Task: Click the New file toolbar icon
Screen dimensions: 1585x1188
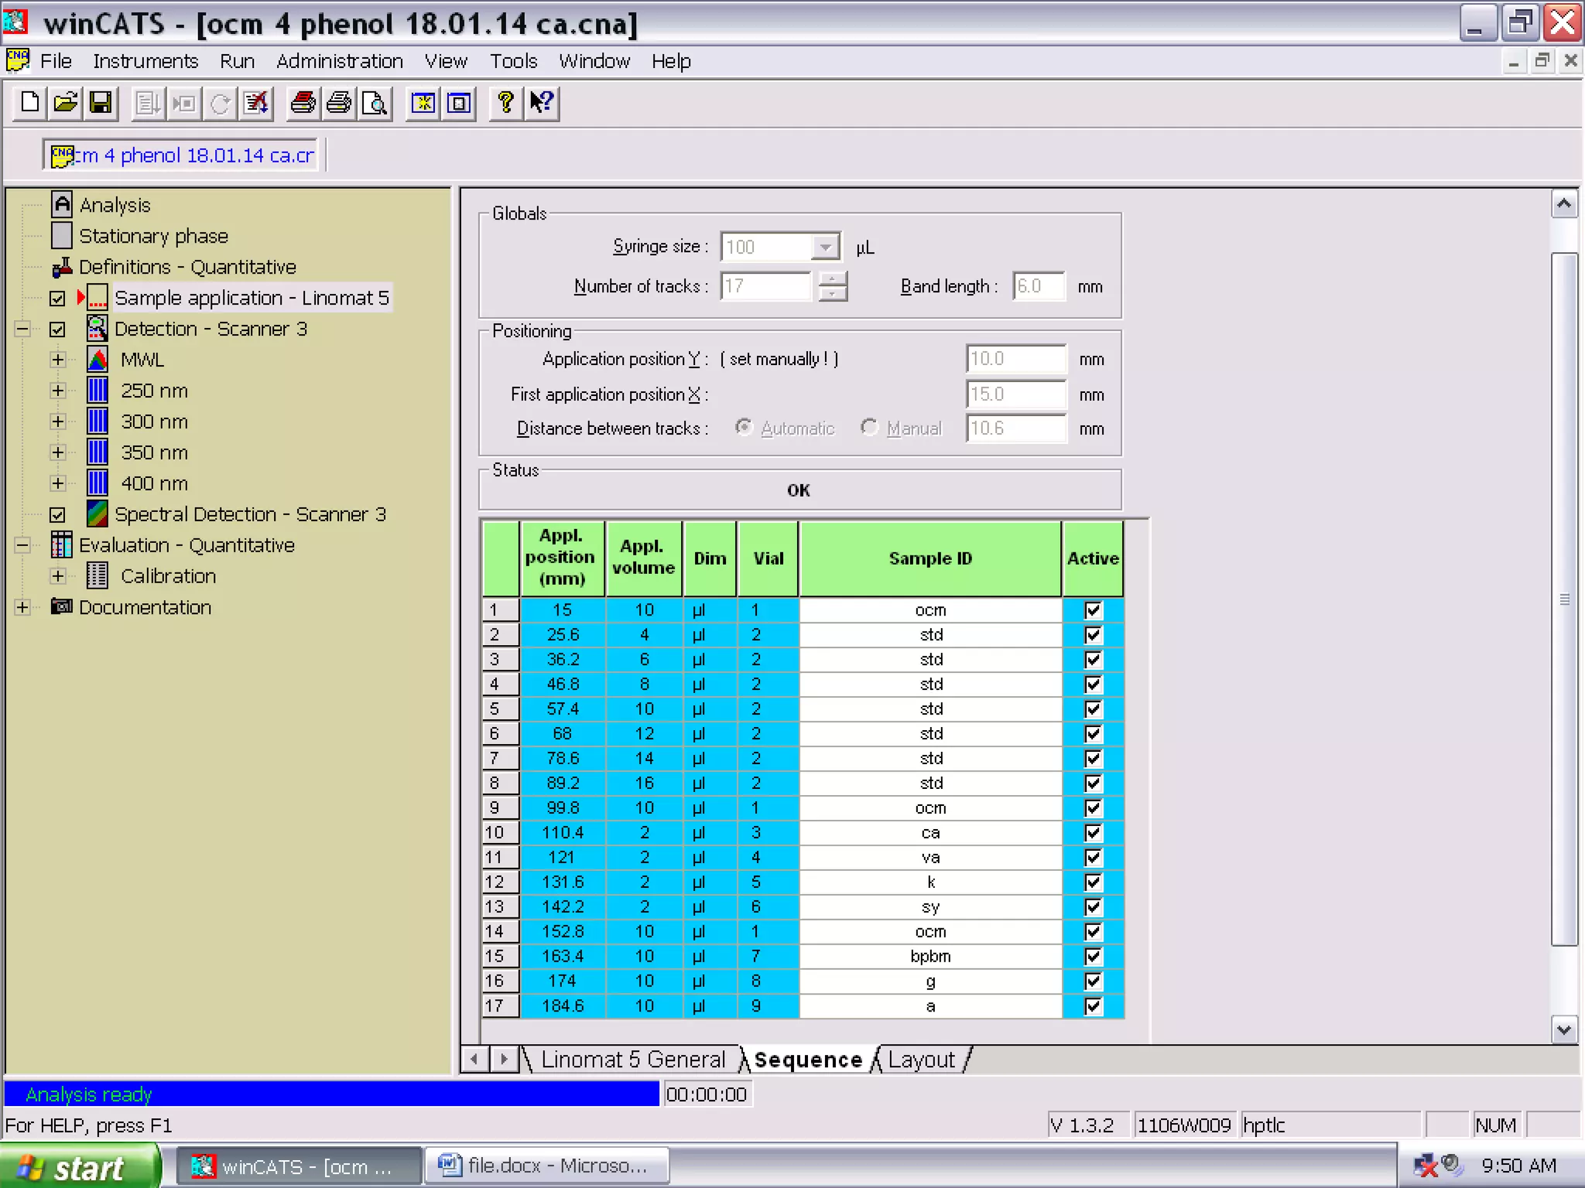Action: [30, 102]
